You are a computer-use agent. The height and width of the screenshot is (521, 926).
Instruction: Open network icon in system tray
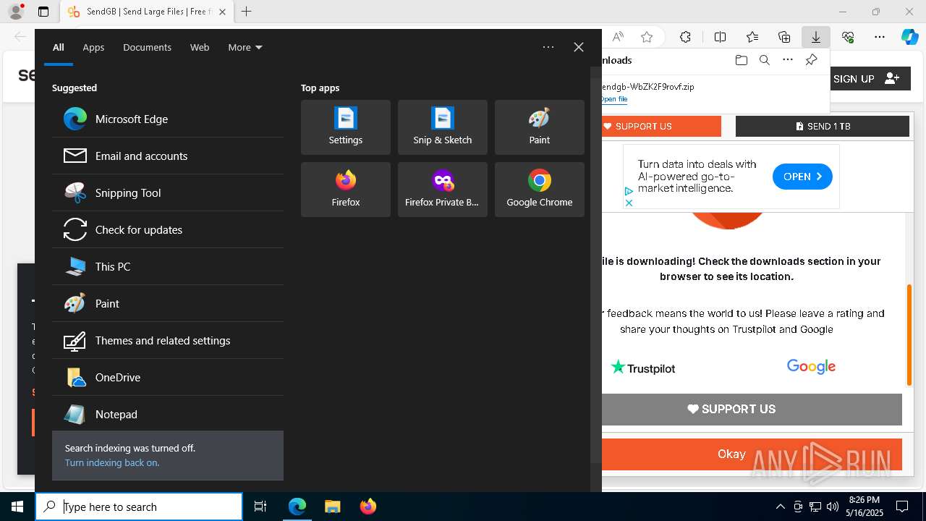815,507
